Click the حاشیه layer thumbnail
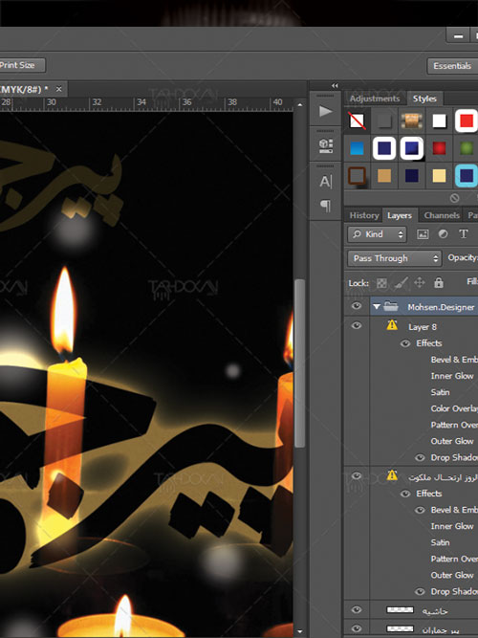The height and width of the screenshot is (638, 478). pyautogui.click(x=400, y=609)
